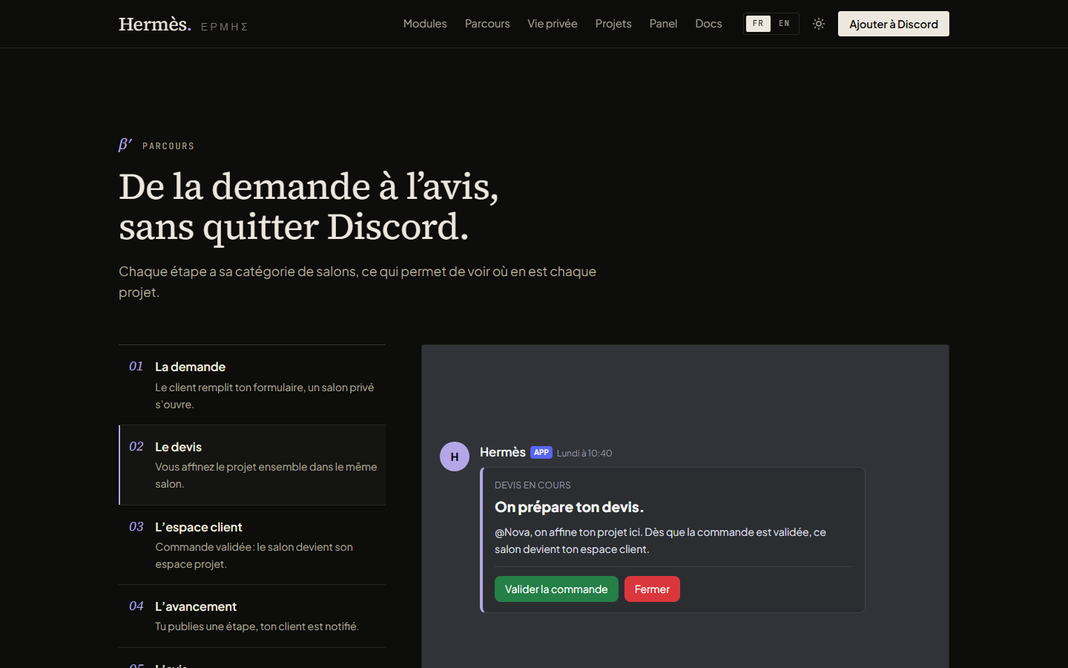This screenshot has height=668, width=1068.
Task: Toggle the light/dark theme sun icon
Action: [x=819, y=24]
